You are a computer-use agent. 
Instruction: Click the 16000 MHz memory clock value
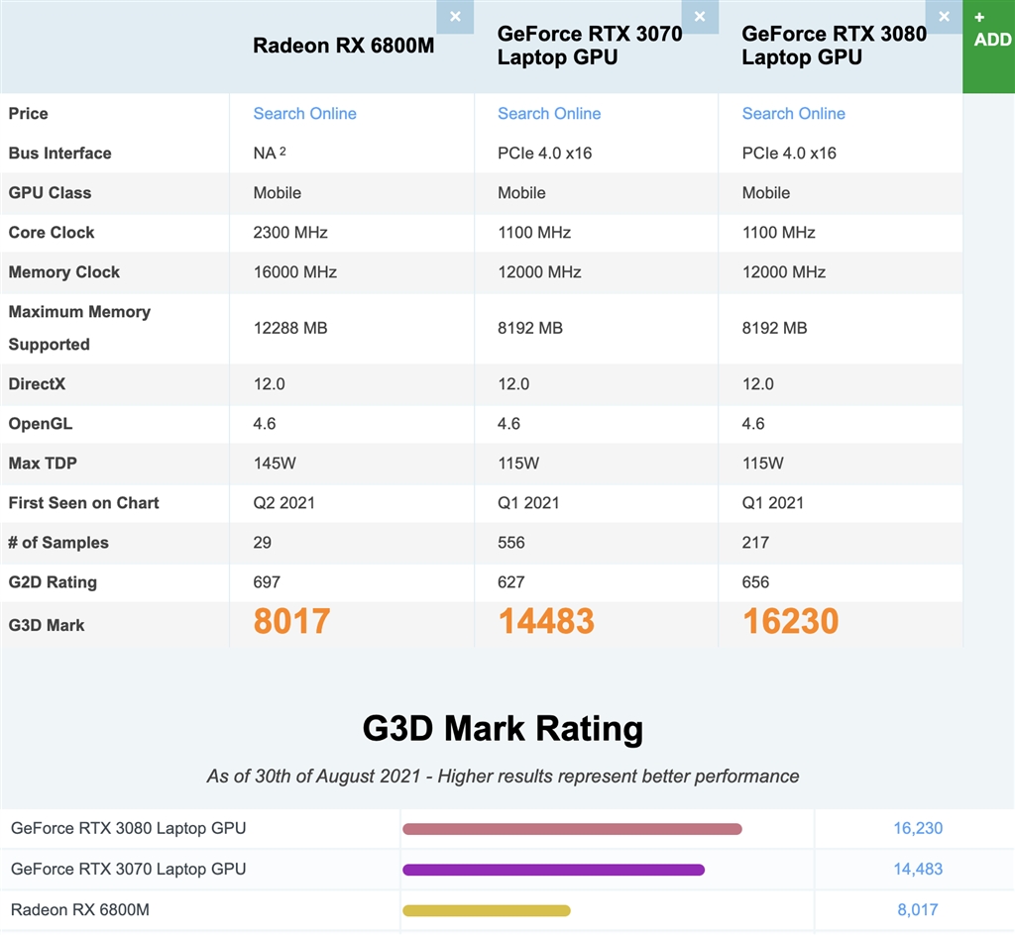(294, 272)
